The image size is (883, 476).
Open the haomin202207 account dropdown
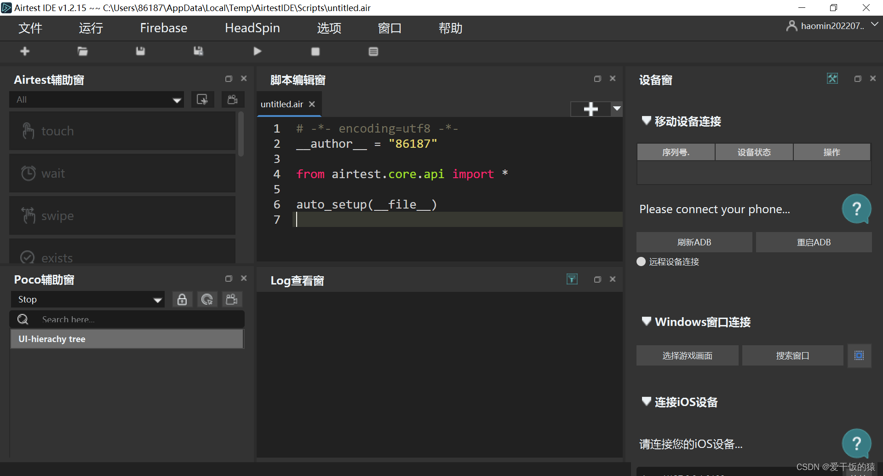click(832, 26)
